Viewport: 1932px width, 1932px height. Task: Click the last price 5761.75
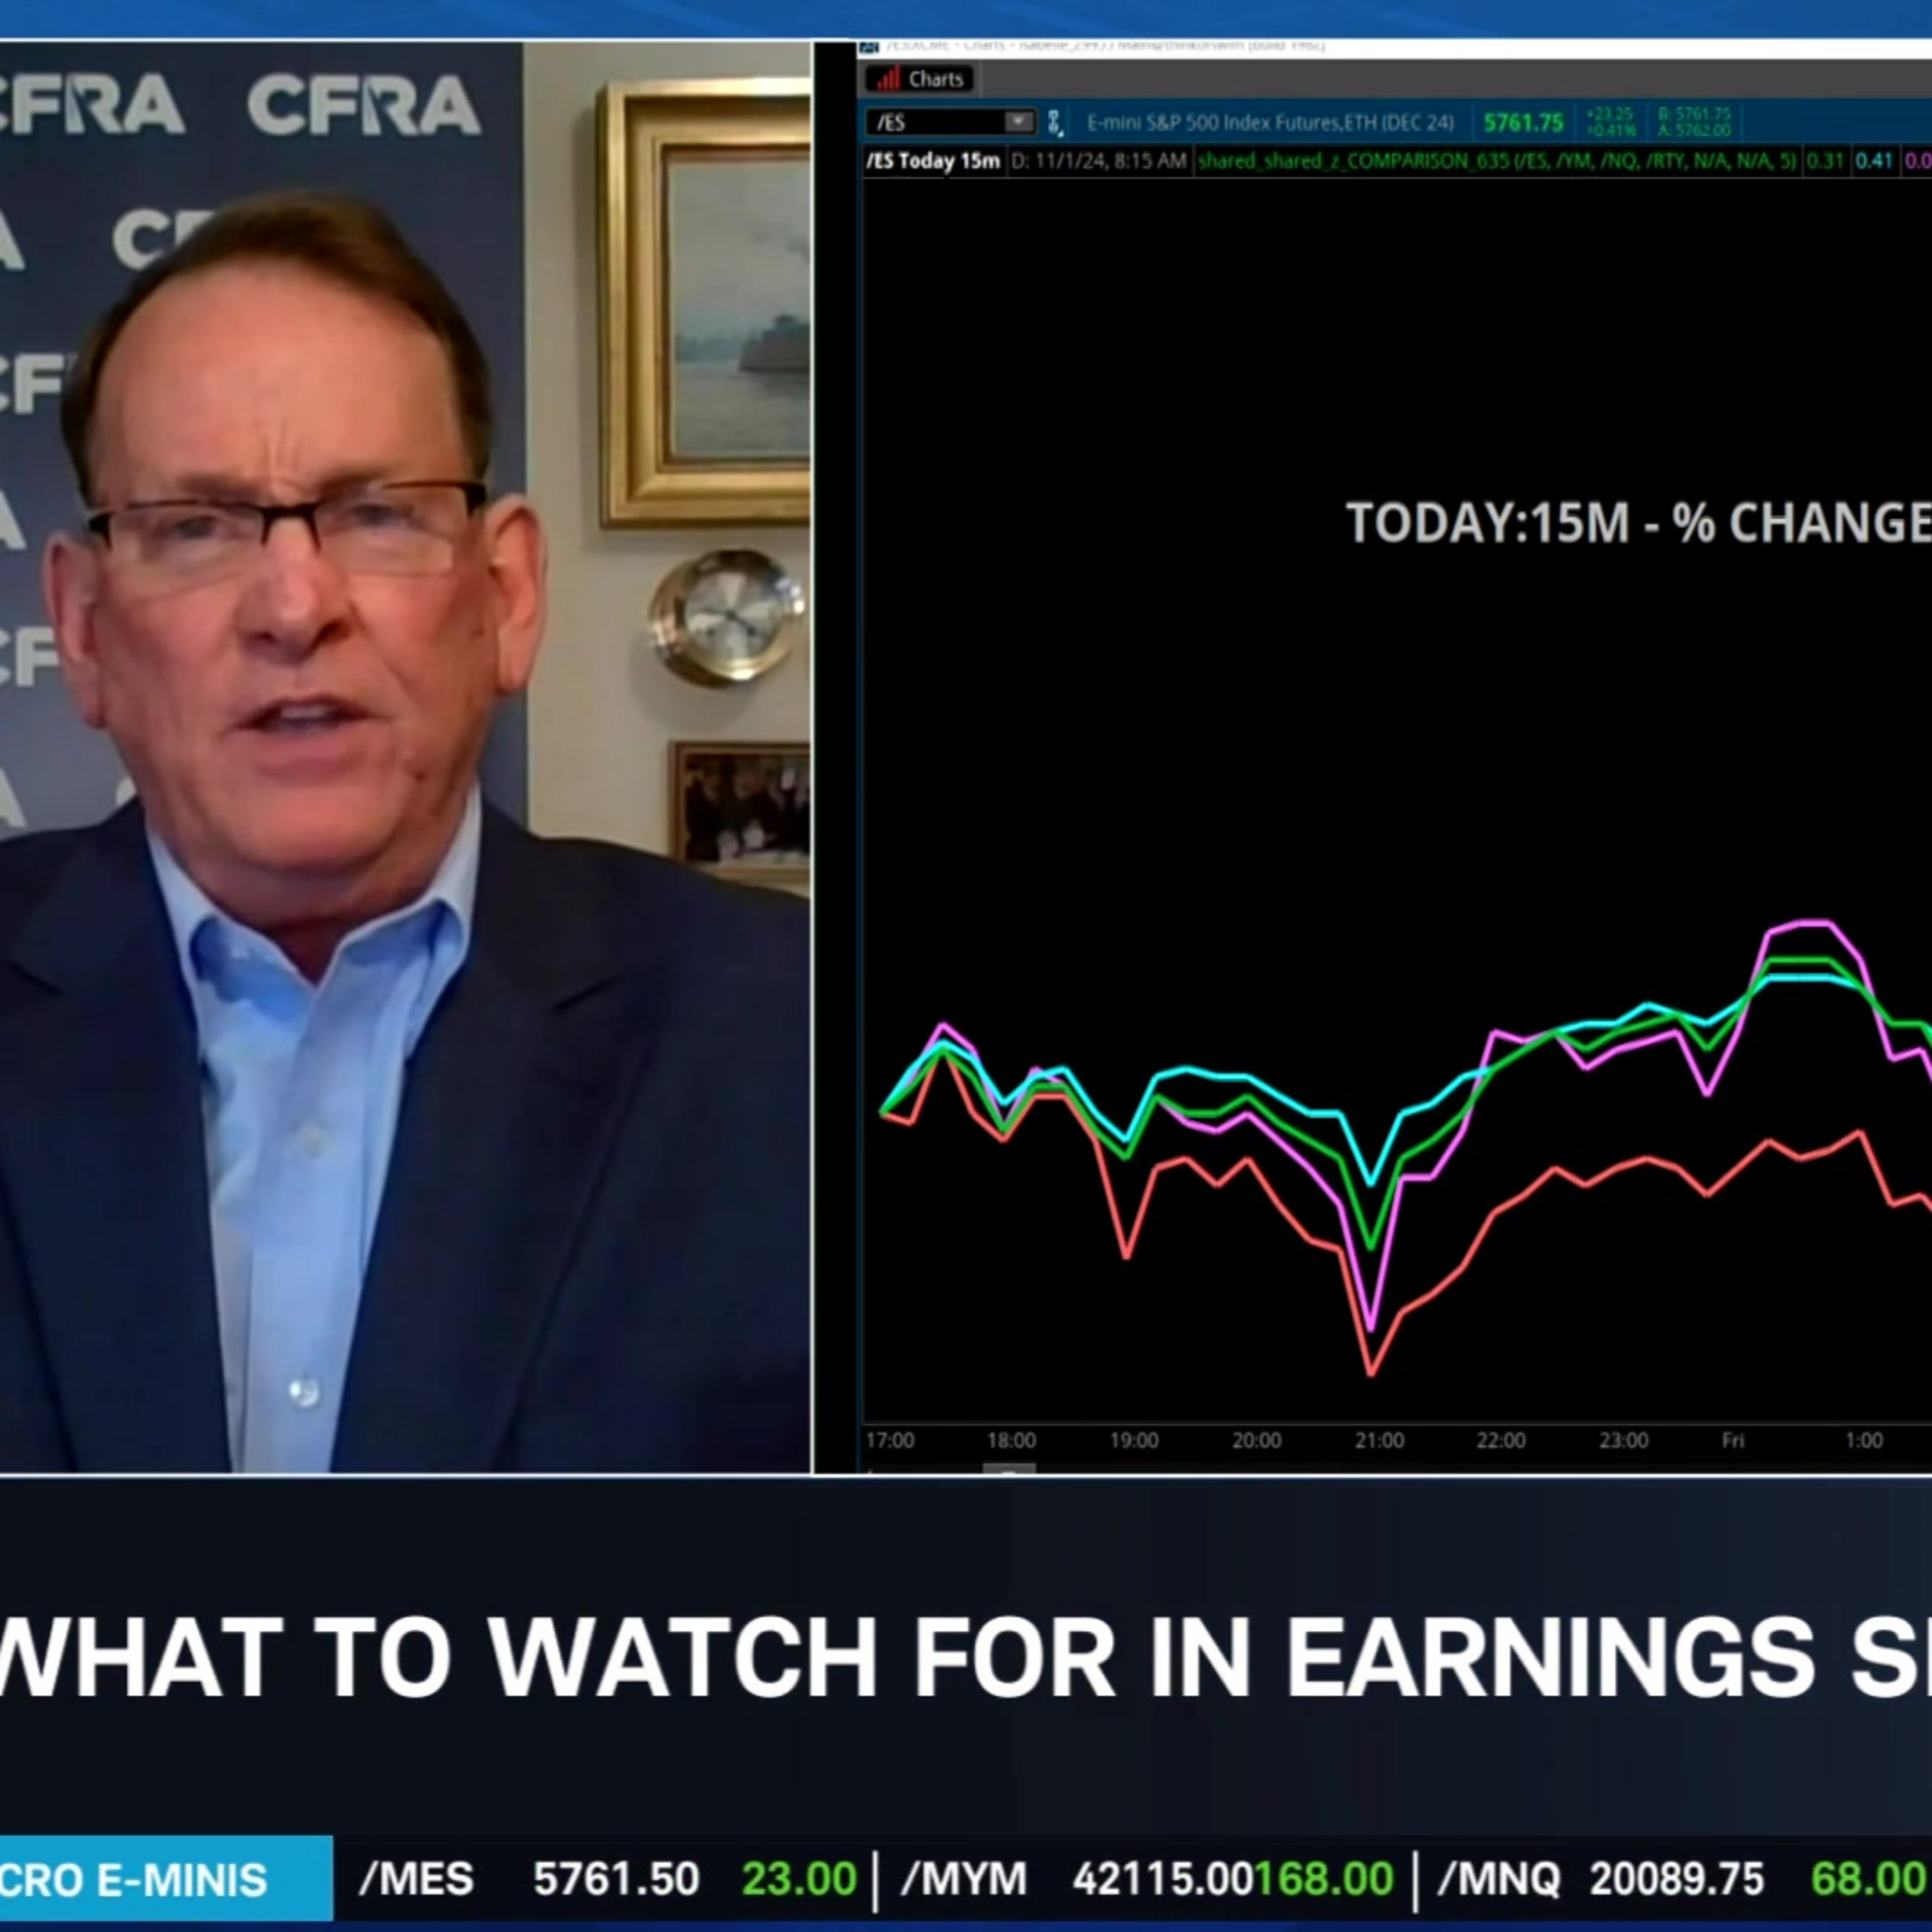coord(1523,123)
